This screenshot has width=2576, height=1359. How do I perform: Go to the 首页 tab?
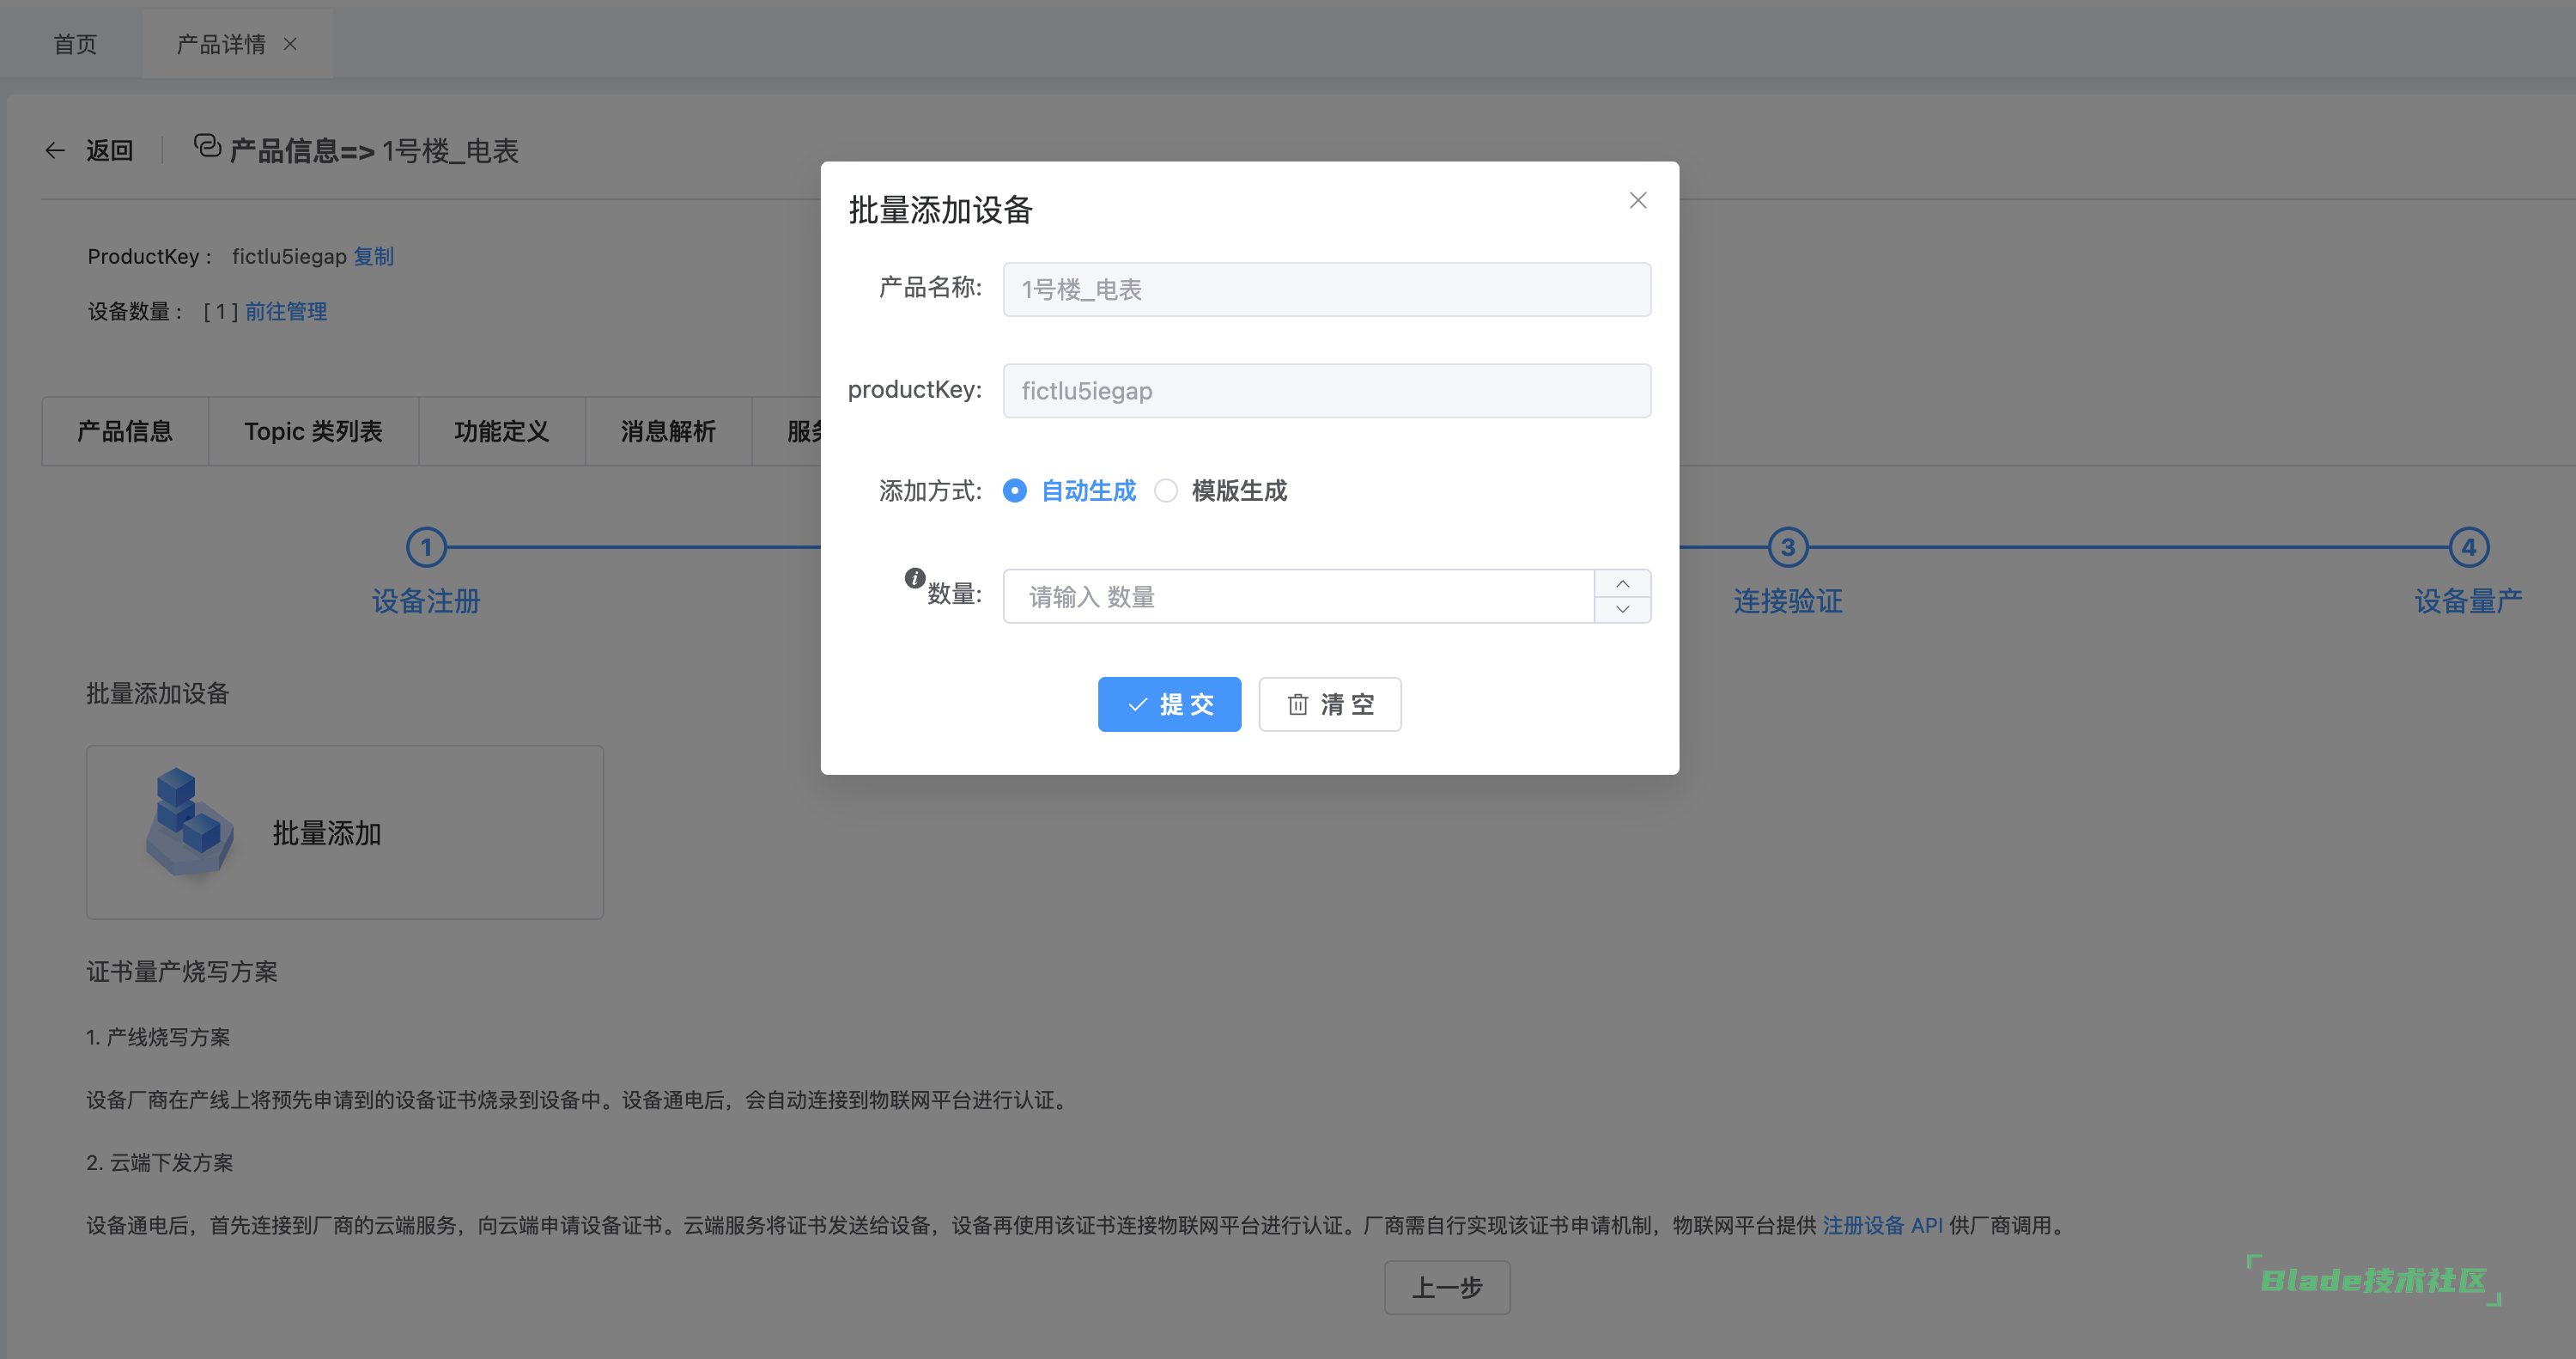click(75, 44)
